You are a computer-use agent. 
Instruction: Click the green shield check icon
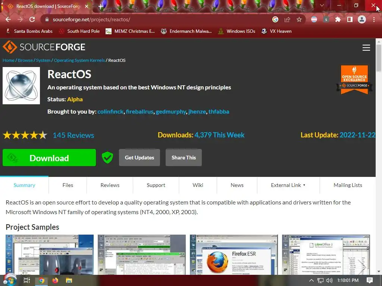pyautogui.click(x=107, y=158)
